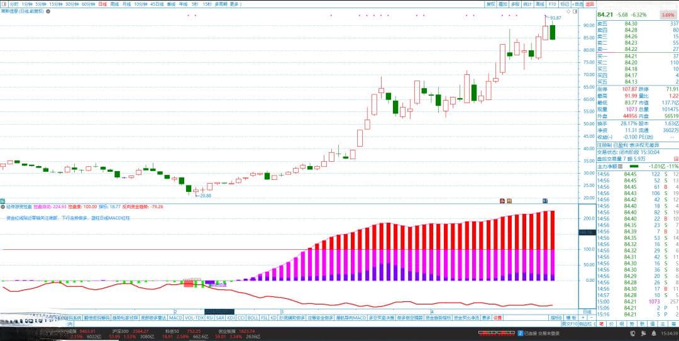Click the first of the paired brown info markers

[x=503, y=201]
